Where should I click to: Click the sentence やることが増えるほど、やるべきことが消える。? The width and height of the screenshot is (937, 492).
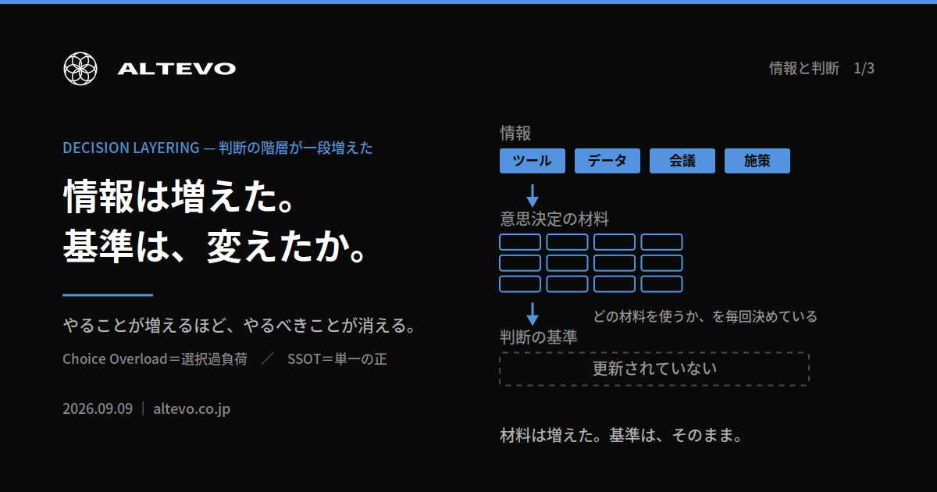point(239,325)
